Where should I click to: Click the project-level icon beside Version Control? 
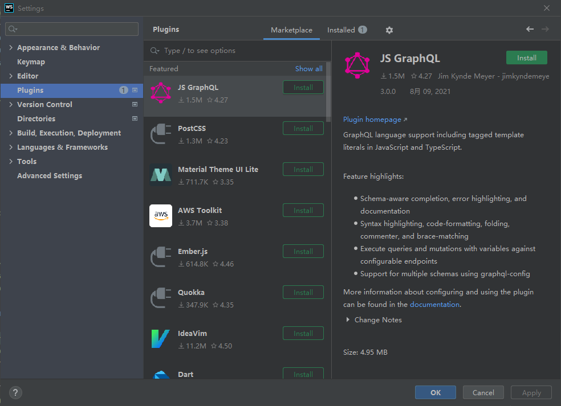[x=135, y=104]
